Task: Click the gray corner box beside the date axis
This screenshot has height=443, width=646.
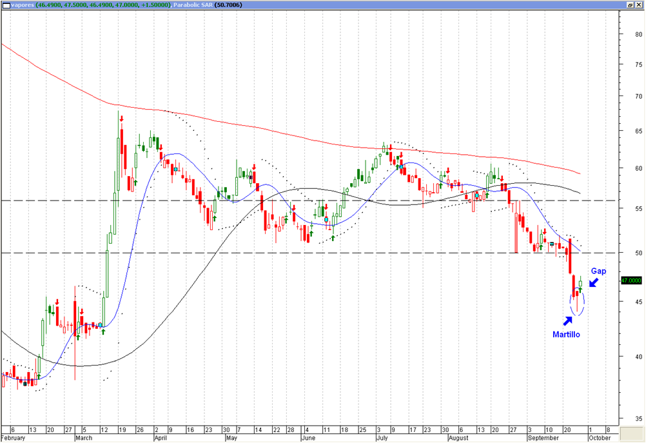Action: (x=632, y=433)
